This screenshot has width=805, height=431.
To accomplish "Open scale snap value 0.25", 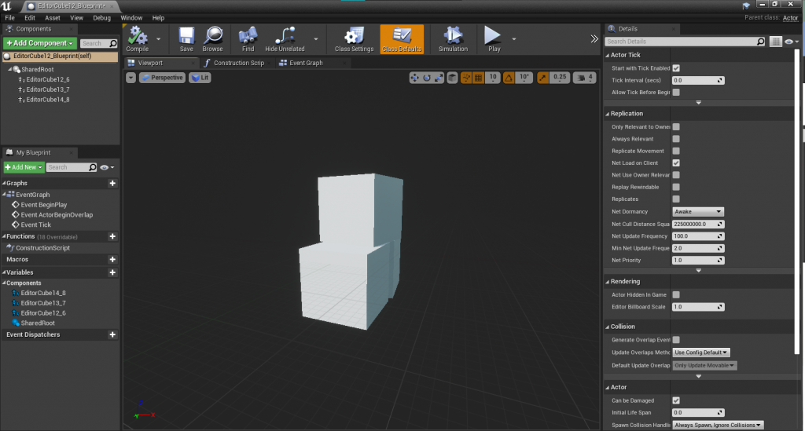I will click(x=560, y=78).
